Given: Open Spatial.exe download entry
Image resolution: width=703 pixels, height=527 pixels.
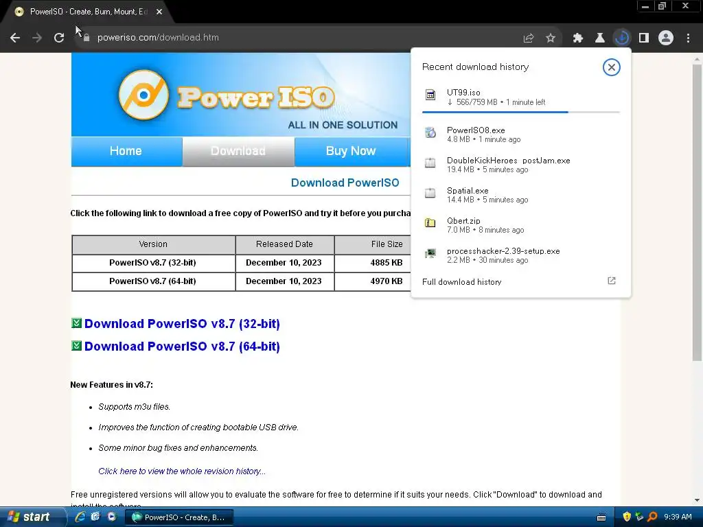Looking at the screenshot, I should (521, 194).
